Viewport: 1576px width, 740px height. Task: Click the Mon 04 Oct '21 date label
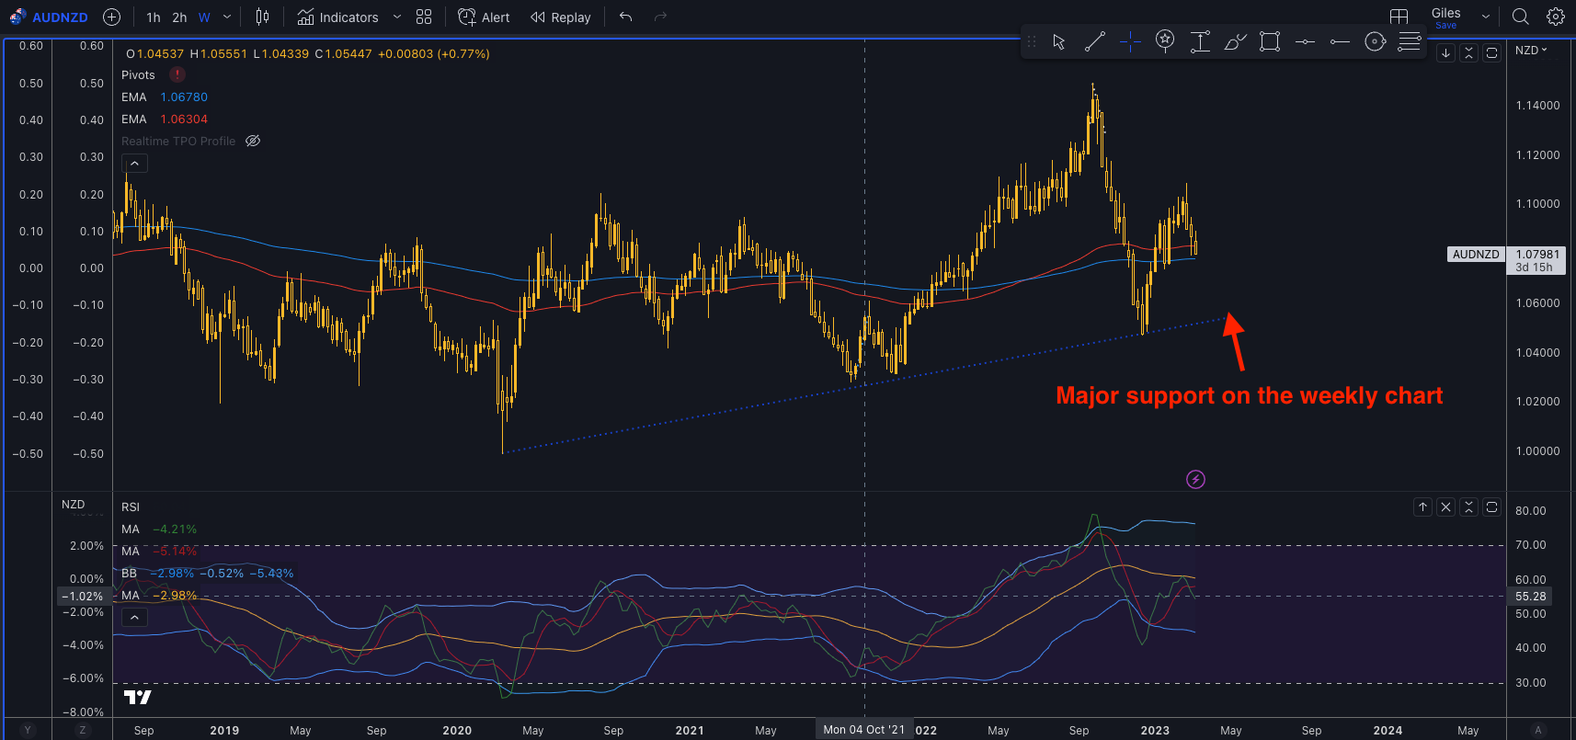[x=863, y=730]
